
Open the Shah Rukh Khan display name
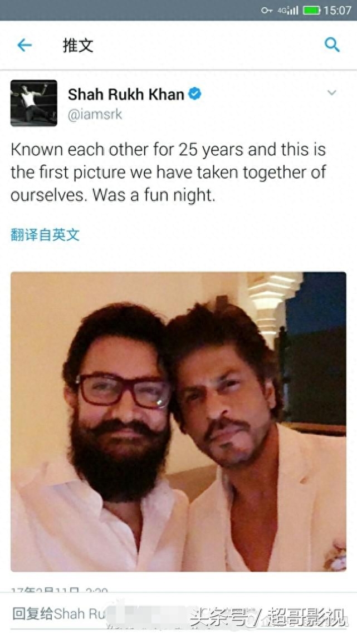pos(126,94)
